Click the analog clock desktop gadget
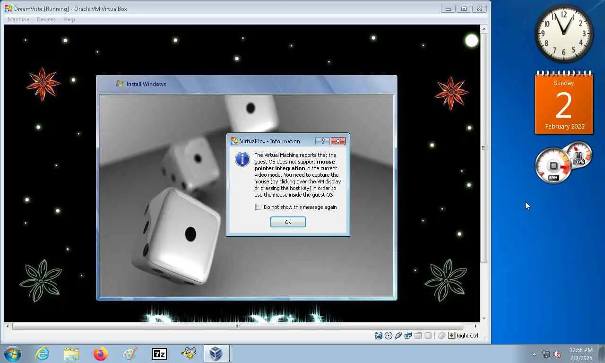605x363 pixels. tap(564, 34)
